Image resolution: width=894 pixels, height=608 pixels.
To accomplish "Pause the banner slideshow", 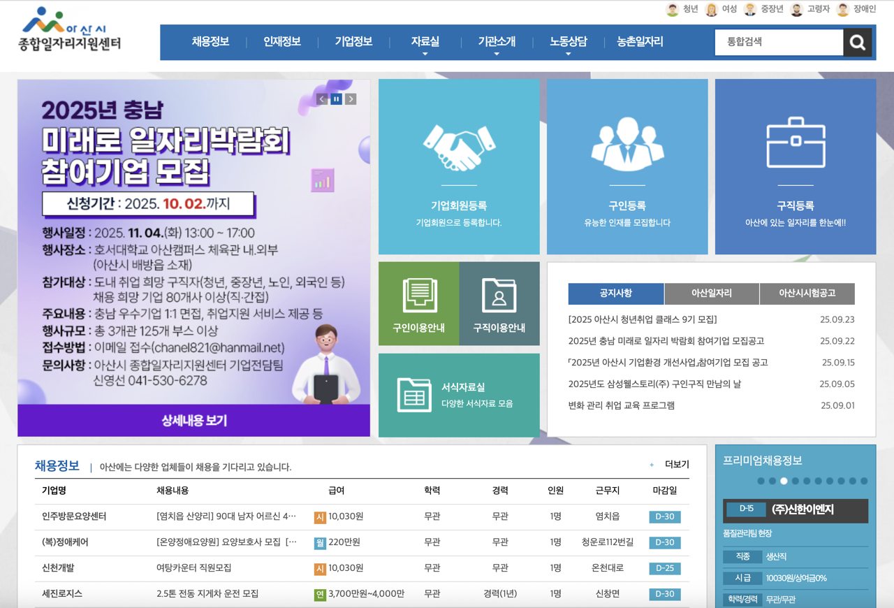I will click(336, 99).
